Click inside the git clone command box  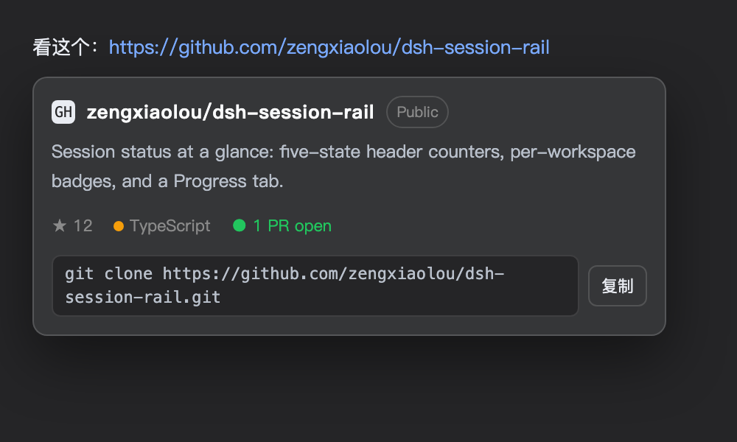pyautogui.click(x=315, y=286)
